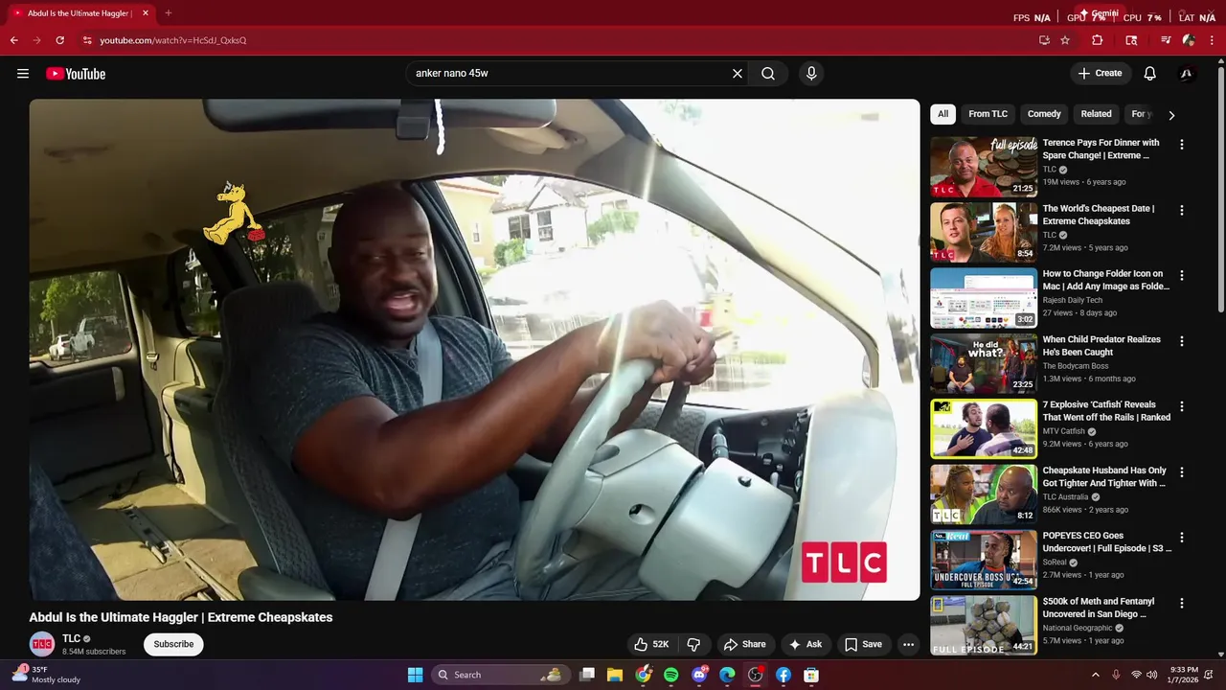1226x690 pixels.
Task: Reload the current page
Action: pyautogui.click(x=59, y=40)
